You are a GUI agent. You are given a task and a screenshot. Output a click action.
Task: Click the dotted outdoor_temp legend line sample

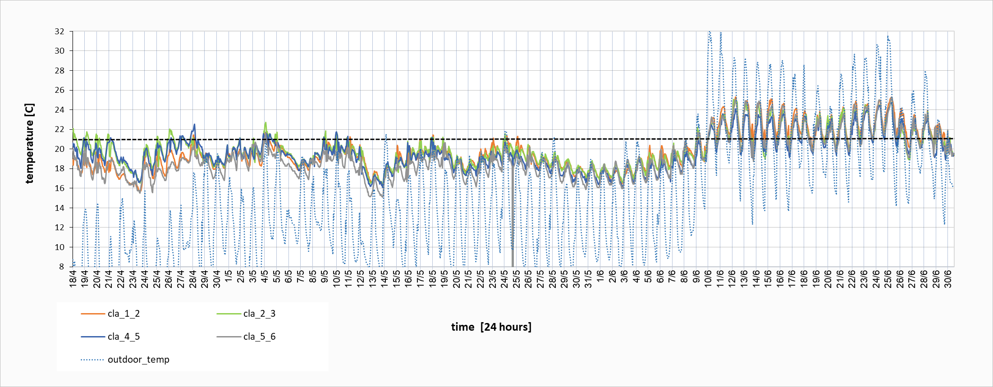(x=93, y=360)
